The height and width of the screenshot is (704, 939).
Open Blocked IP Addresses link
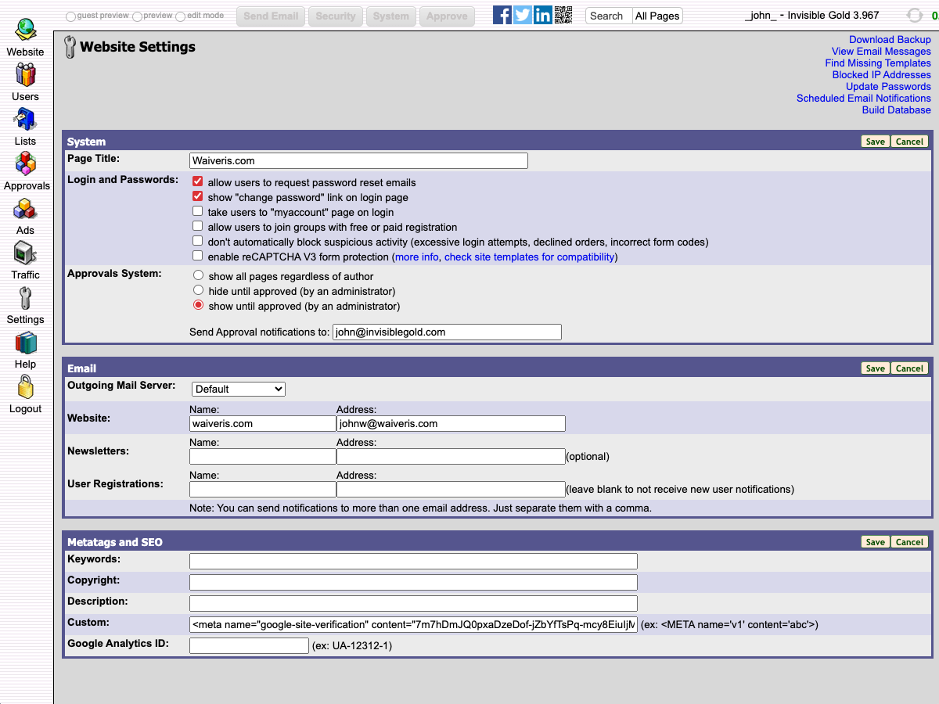click(x=882, y=75)
